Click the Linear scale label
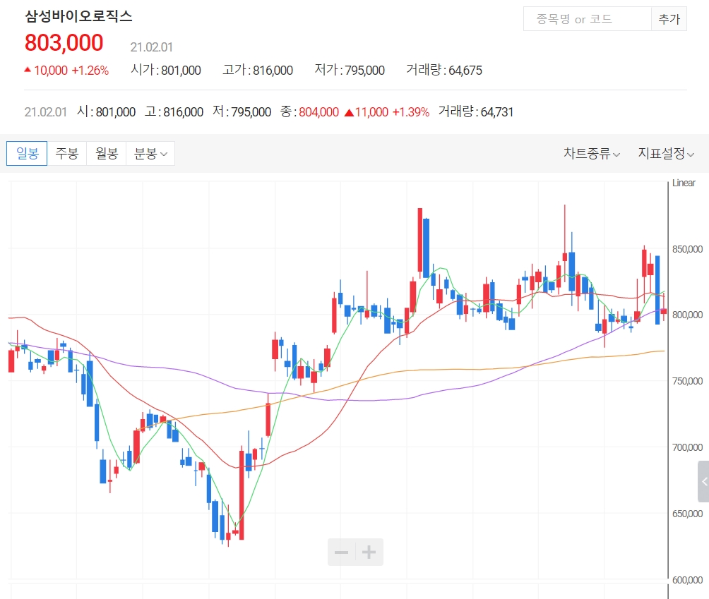The width and height of the screenshot is (709, 599). click(x=684, y=183)
